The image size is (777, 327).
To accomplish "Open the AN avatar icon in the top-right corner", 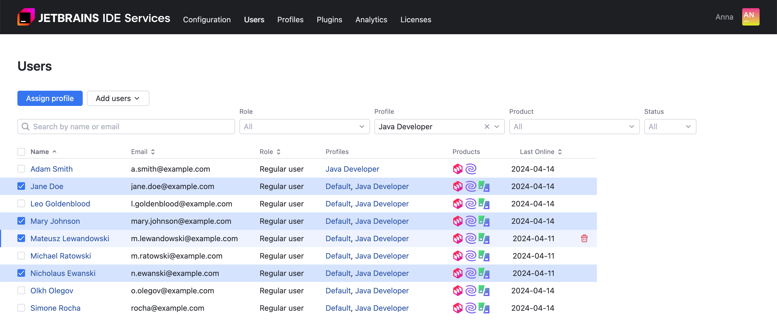I will pos(751,17).
